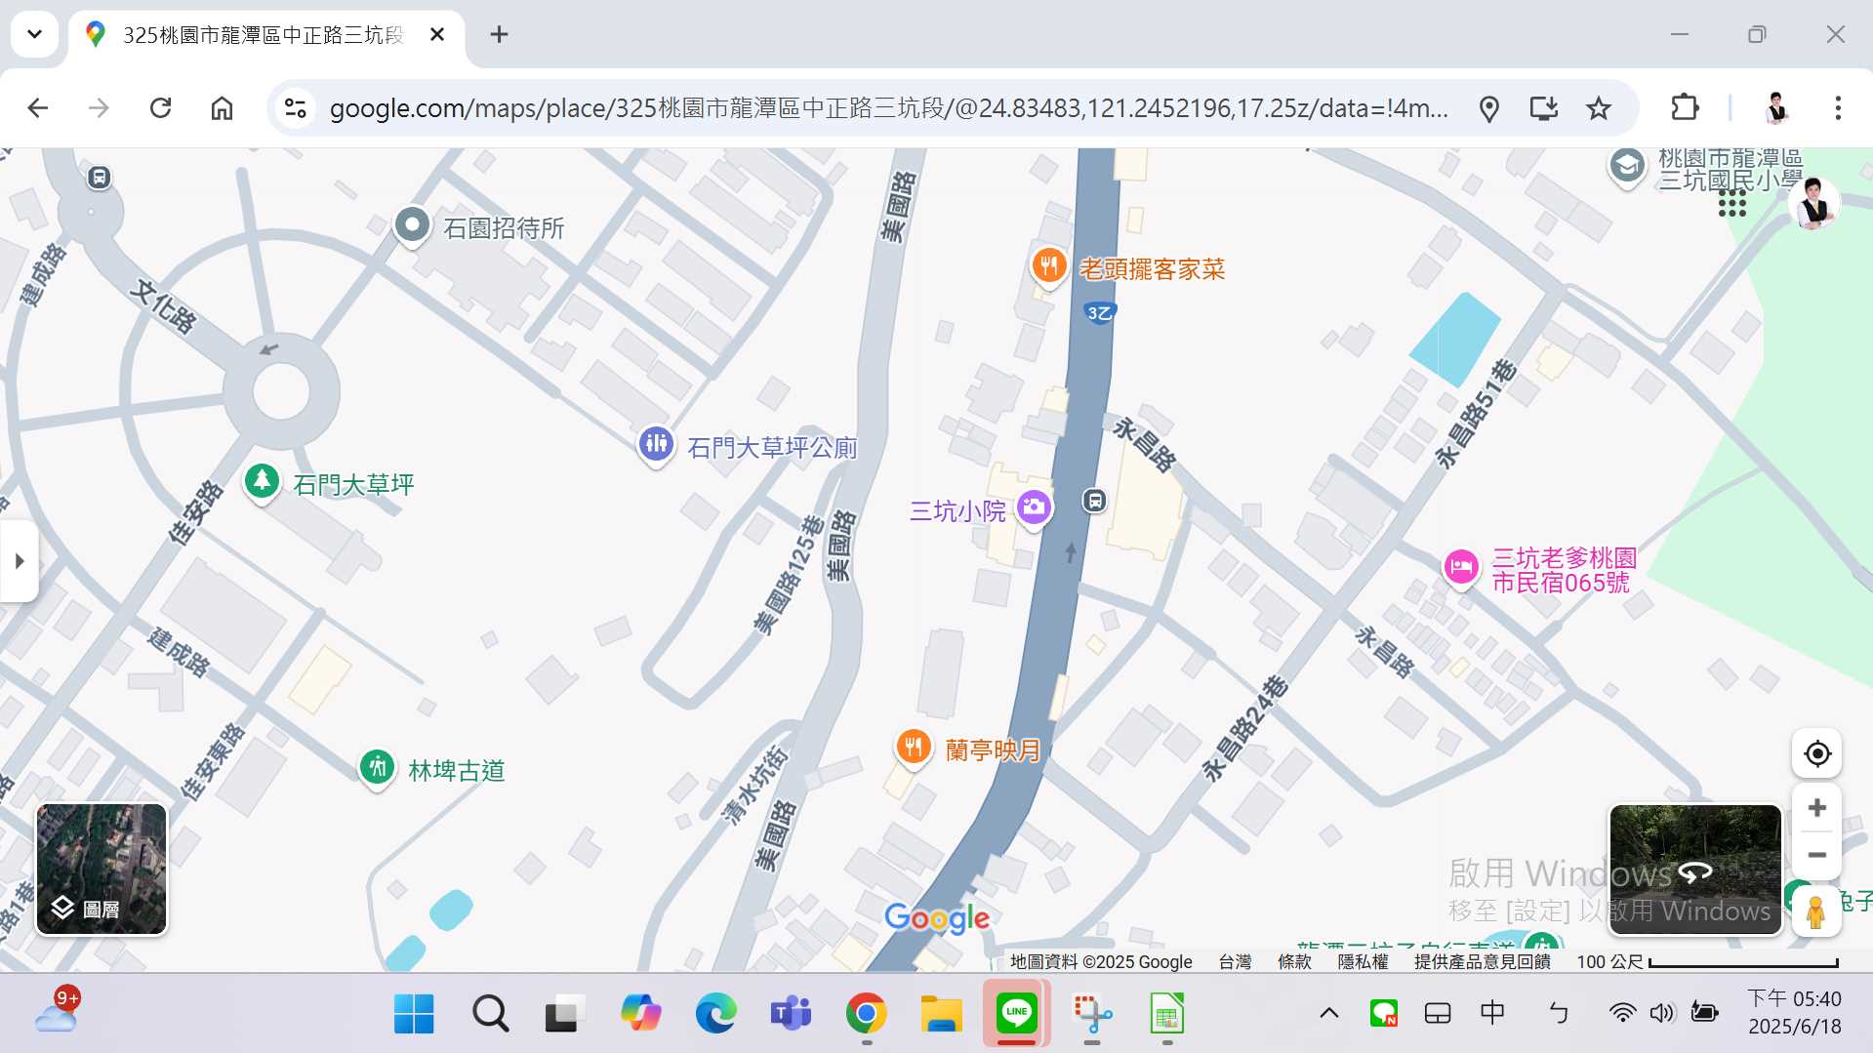Screen dimensions: 1873x1053
Task: Open the Google apps grid icon
Action: (1731, 204)
